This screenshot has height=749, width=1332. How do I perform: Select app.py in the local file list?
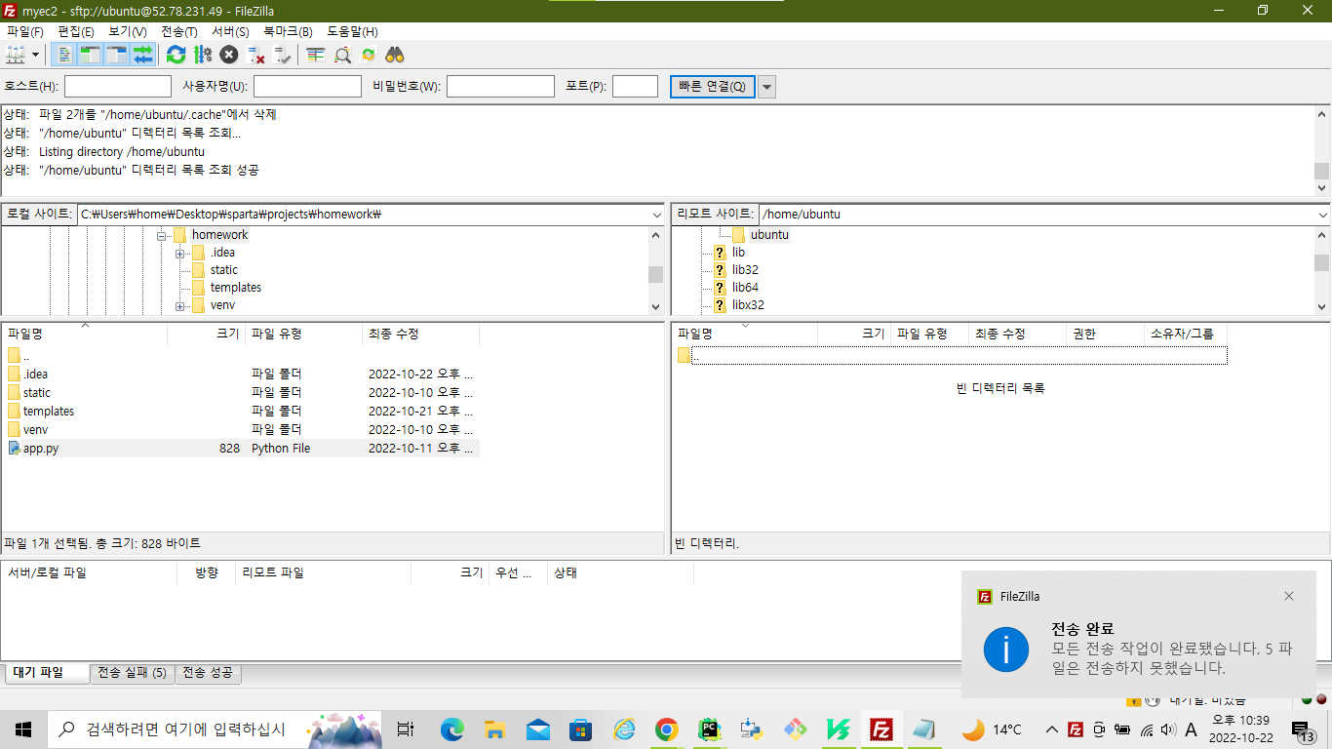(x=242, y=449)
